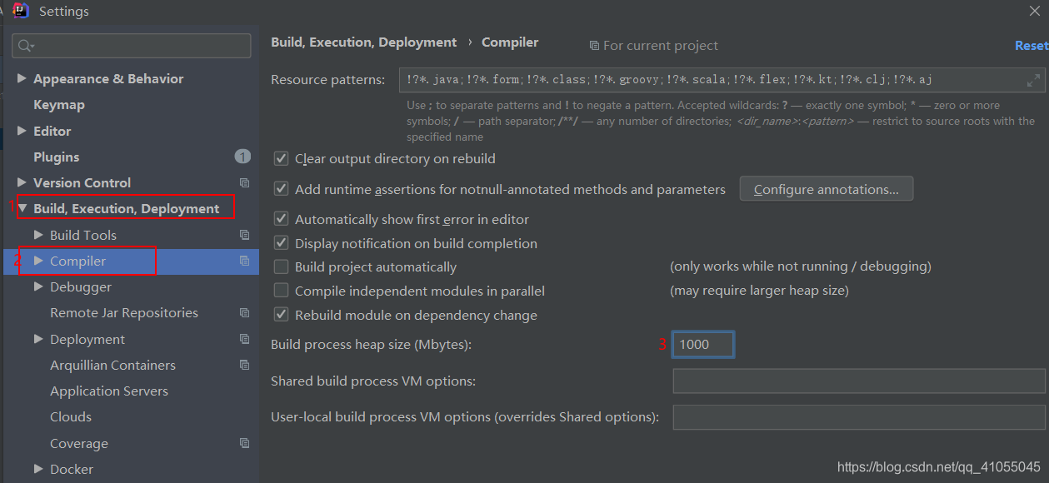
Task: Open the Keymap settings page
Action: 59,105
